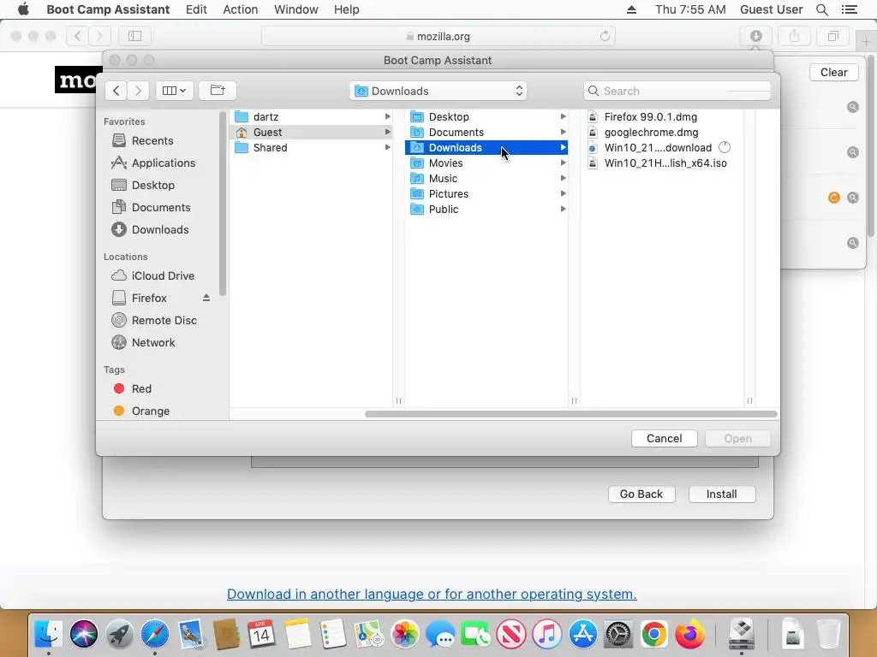877x657 pixels.
Task: Open Finder from the Dock
Action: [49, 634]
